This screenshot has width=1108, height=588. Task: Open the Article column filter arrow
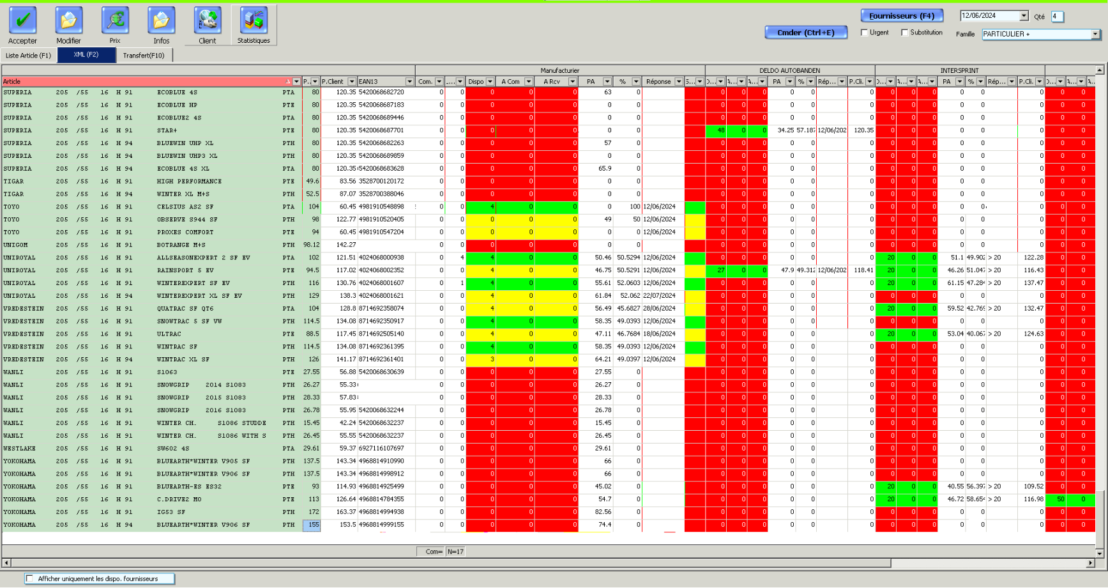click(296, 82)
